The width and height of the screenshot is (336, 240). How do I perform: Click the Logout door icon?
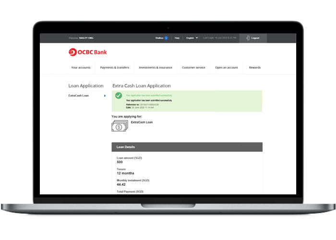point(248,38)
